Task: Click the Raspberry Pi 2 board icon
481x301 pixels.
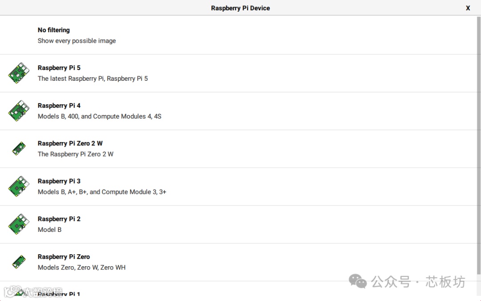Action: [x=19, y=224]
